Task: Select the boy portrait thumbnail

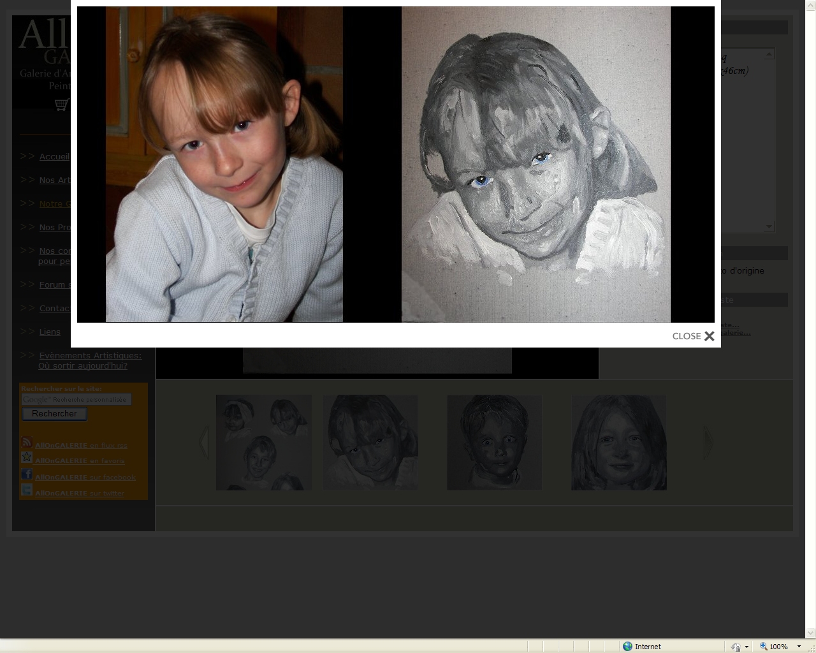Action: coord(494,443)
